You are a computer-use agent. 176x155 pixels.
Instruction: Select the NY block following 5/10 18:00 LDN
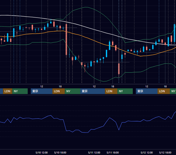72,91
